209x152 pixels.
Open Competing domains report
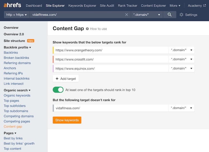(19, 116)
